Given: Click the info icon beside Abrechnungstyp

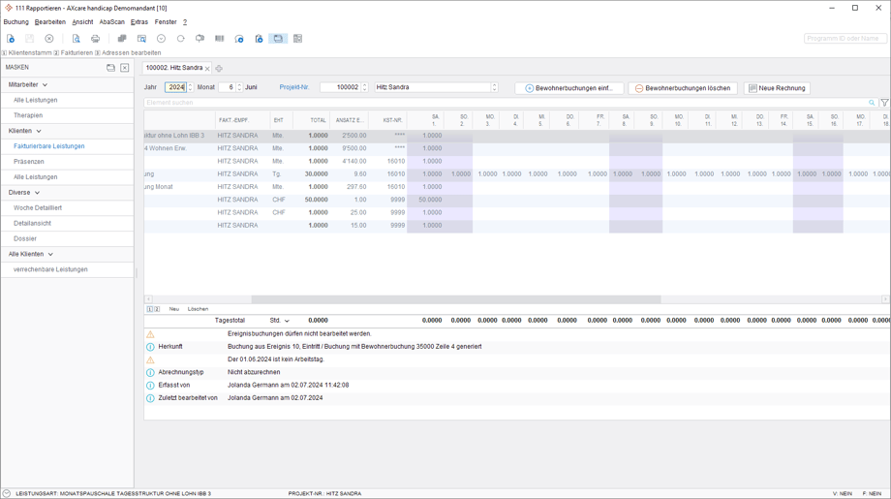Looking at the screenshot, I should coord(150,372).
